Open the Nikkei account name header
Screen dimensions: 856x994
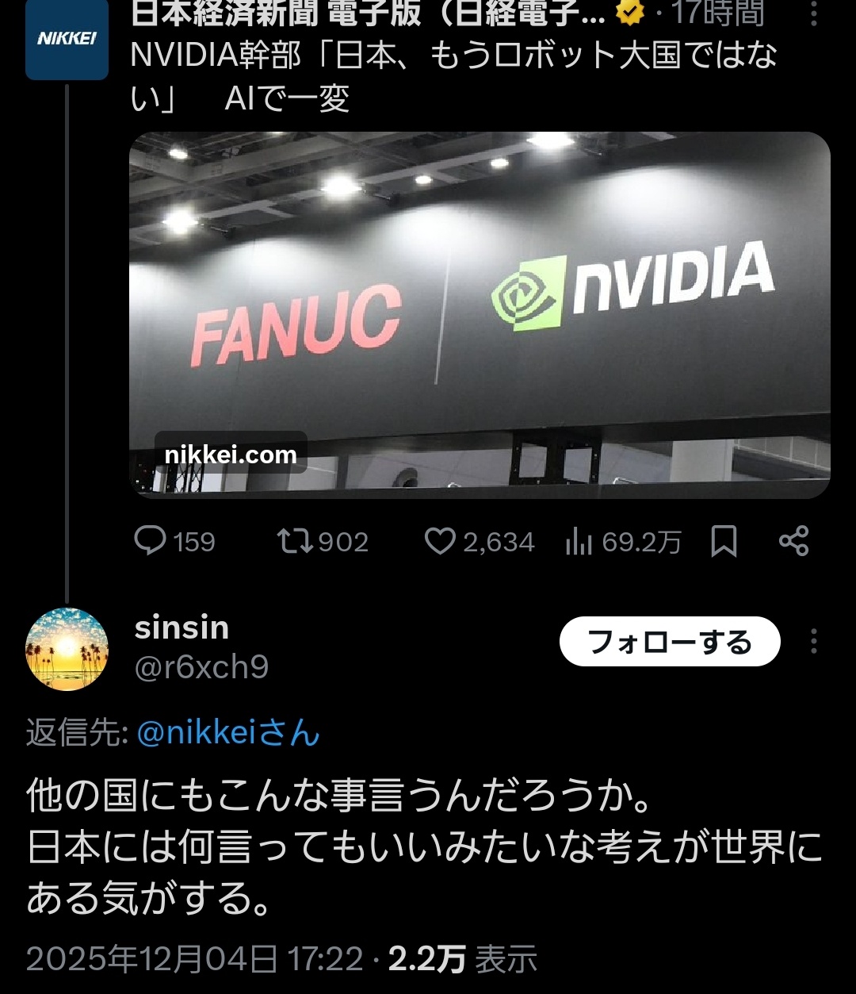coord(369,13)
